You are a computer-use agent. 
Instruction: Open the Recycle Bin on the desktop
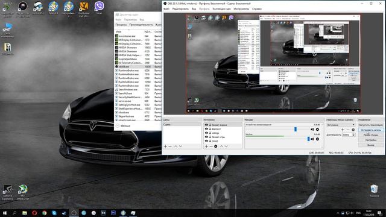point(374,191)
